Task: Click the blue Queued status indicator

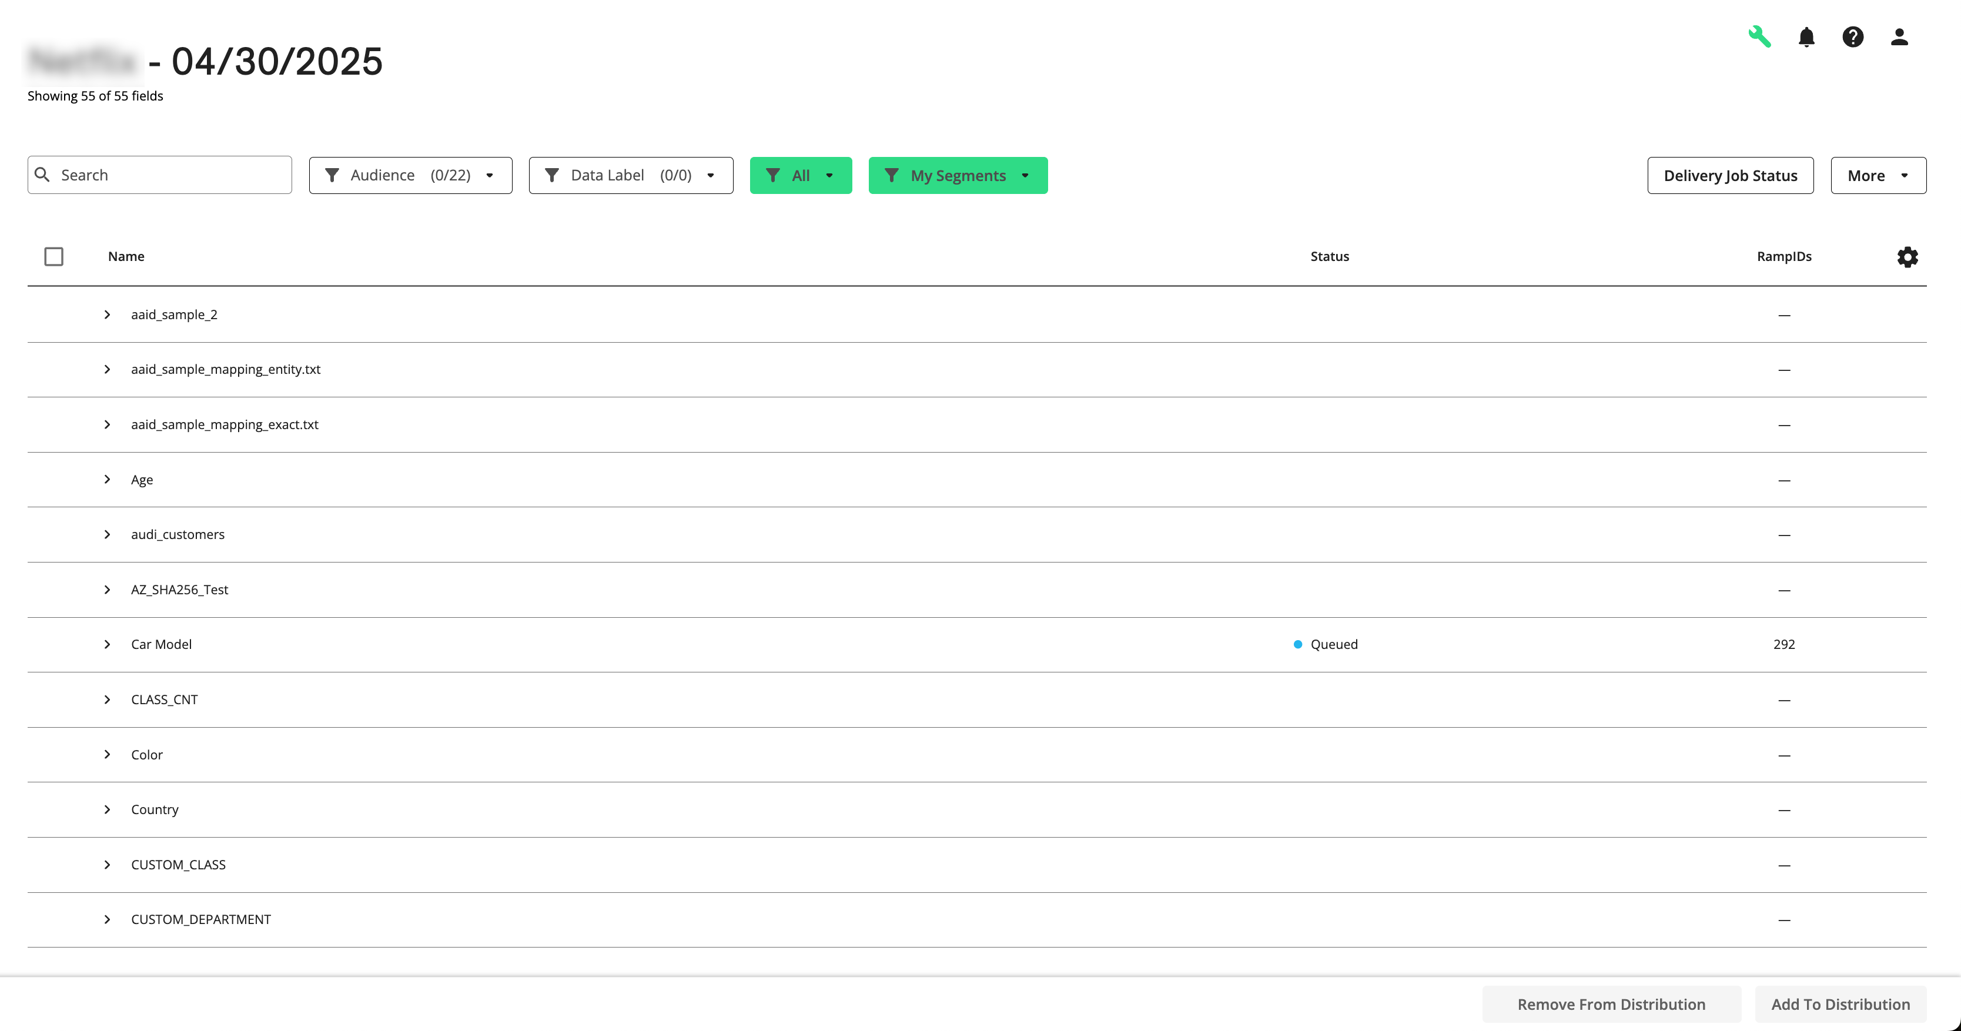Action: pyautogui.click(x=1298, y=644)
